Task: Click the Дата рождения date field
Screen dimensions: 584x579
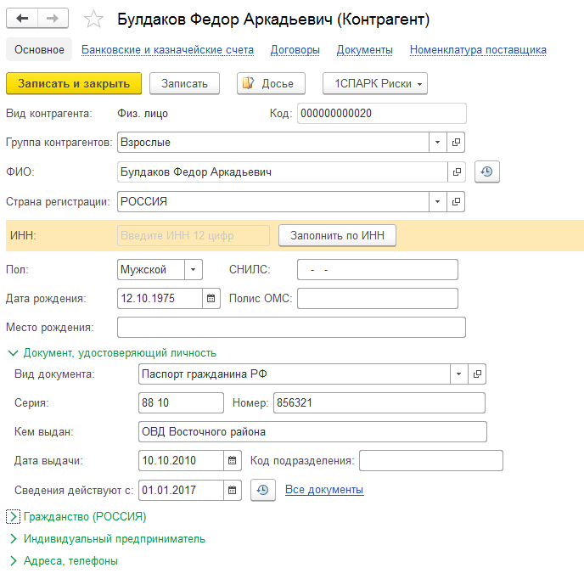Action: 160,299
